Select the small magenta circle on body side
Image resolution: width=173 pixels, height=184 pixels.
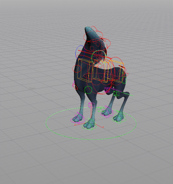pos(108,74)
